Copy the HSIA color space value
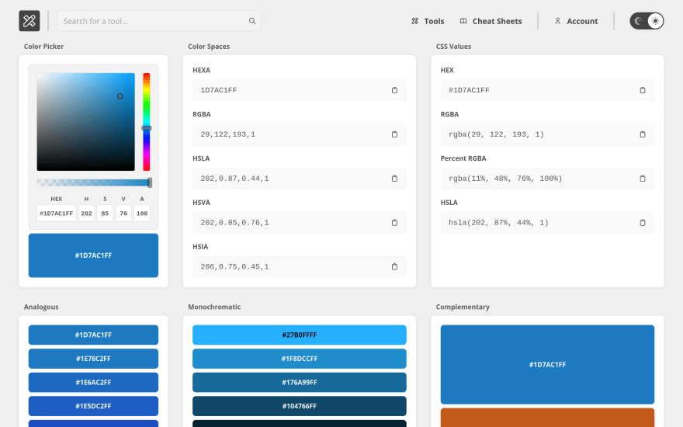The height and width of the screenshot is (427, 683). click(x=394, y=266)
